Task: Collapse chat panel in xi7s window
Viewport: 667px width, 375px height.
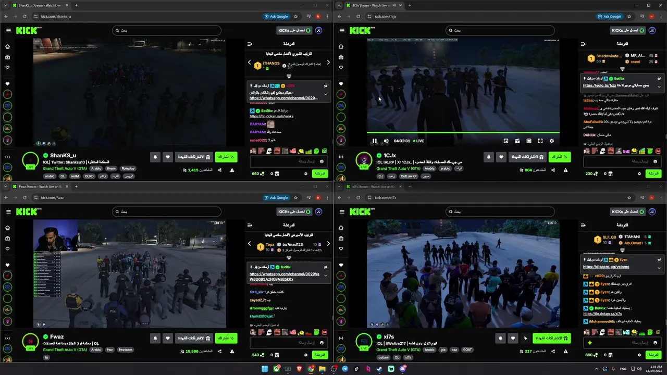Action: (583, 226)
